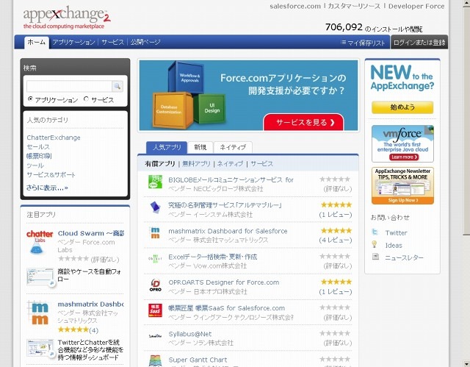Filter by ネイティブ in the filter row

point(230,164)
